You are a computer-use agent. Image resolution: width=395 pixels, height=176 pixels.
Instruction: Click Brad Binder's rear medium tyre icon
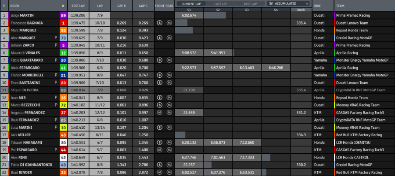169,172
